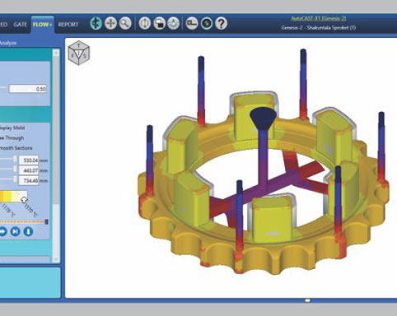The height and width of the screenshot is (316, 397).
Task: Click the dark blue pouring basin on the model
Action: click(x=264, y=118)
